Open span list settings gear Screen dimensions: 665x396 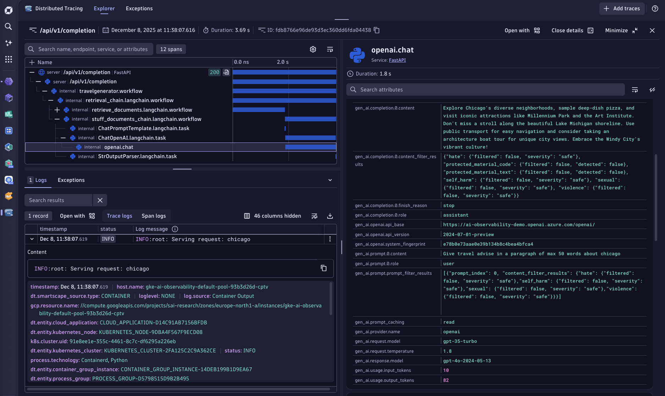coord(313,49)
